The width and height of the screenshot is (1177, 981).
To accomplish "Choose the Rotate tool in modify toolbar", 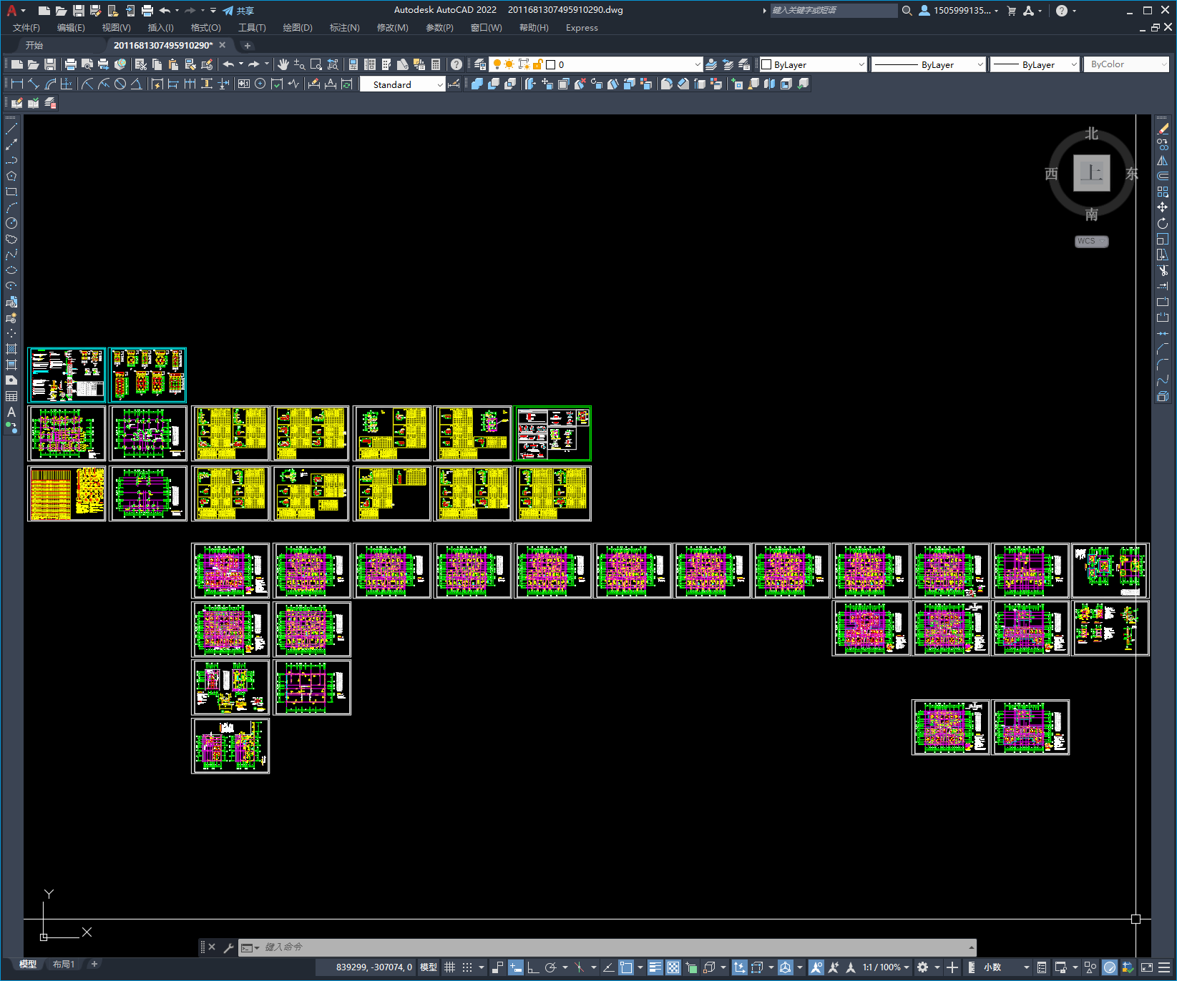I will (x=1163, y=223).
